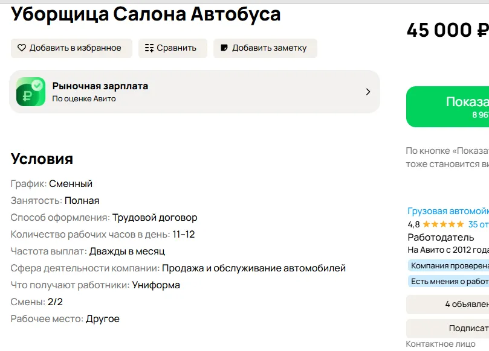Open the Грузовая автомойка employer link
The image size is (489, 351).
coord(448,211)
